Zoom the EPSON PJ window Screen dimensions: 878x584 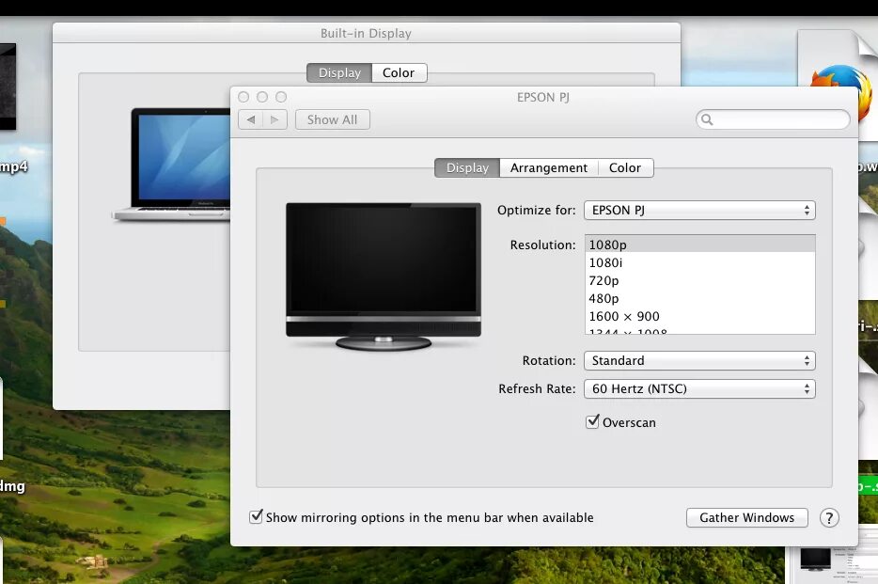281,97
